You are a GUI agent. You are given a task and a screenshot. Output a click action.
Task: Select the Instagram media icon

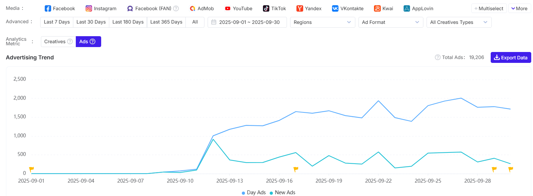click(89, 8)
